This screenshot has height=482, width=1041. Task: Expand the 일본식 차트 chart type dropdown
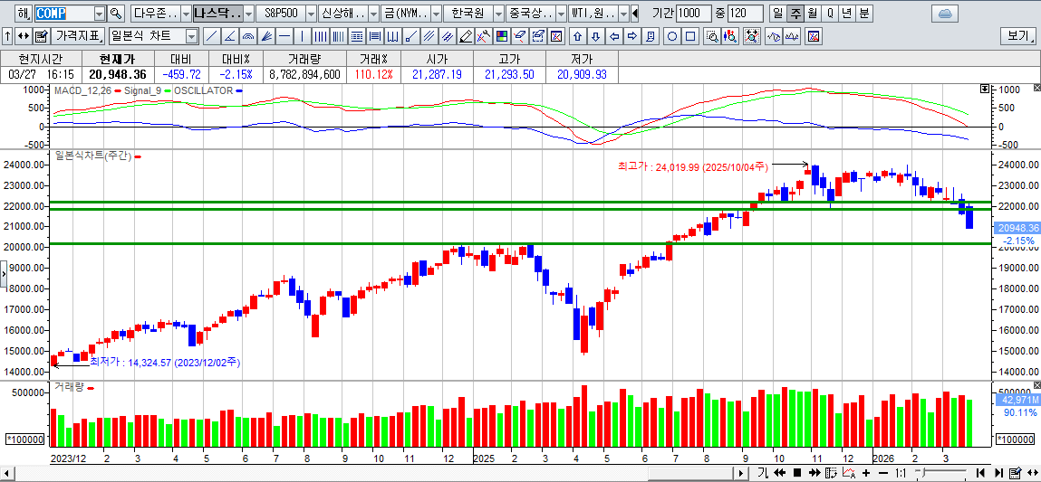[191, 36]
